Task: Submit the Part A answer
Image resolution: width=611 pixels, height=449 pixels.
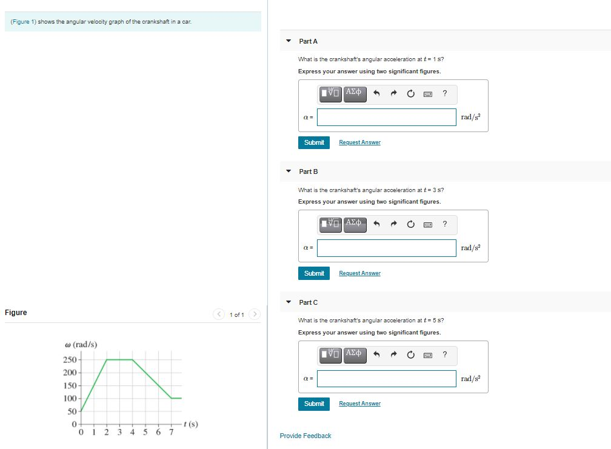Action: click(x=313, y=142)
